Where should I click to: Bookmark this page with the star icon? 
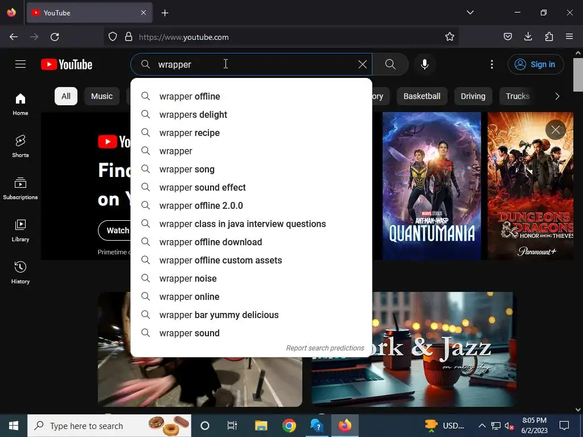pyautogui.click(x=450, y=37)
